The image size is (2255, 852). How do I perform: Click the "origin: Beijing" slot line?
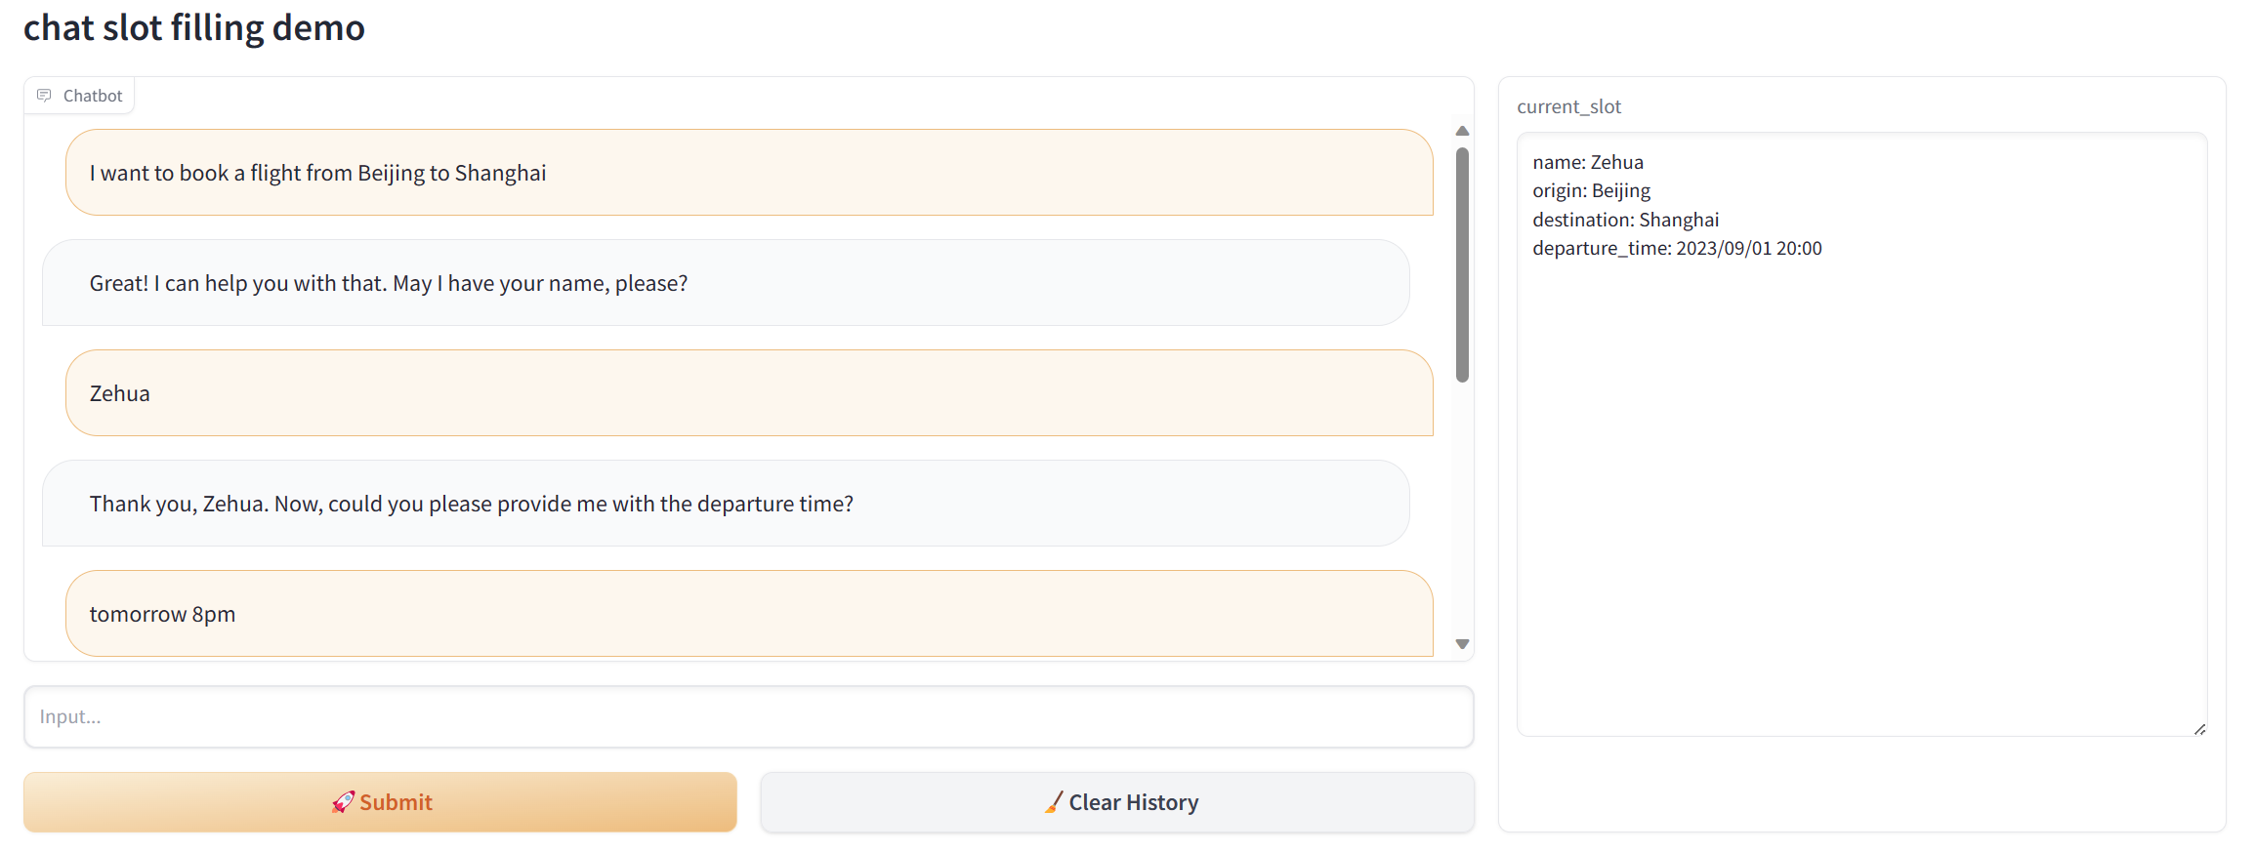point(1592,191)
